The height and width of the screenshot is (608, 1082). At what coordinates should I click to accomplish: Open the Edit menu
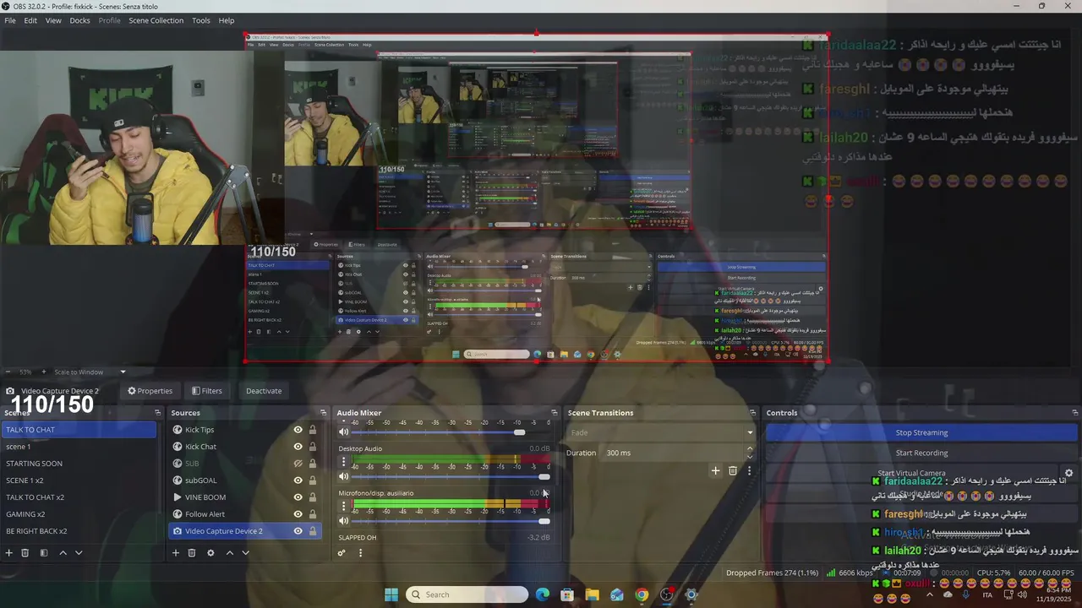pos(30,20)
